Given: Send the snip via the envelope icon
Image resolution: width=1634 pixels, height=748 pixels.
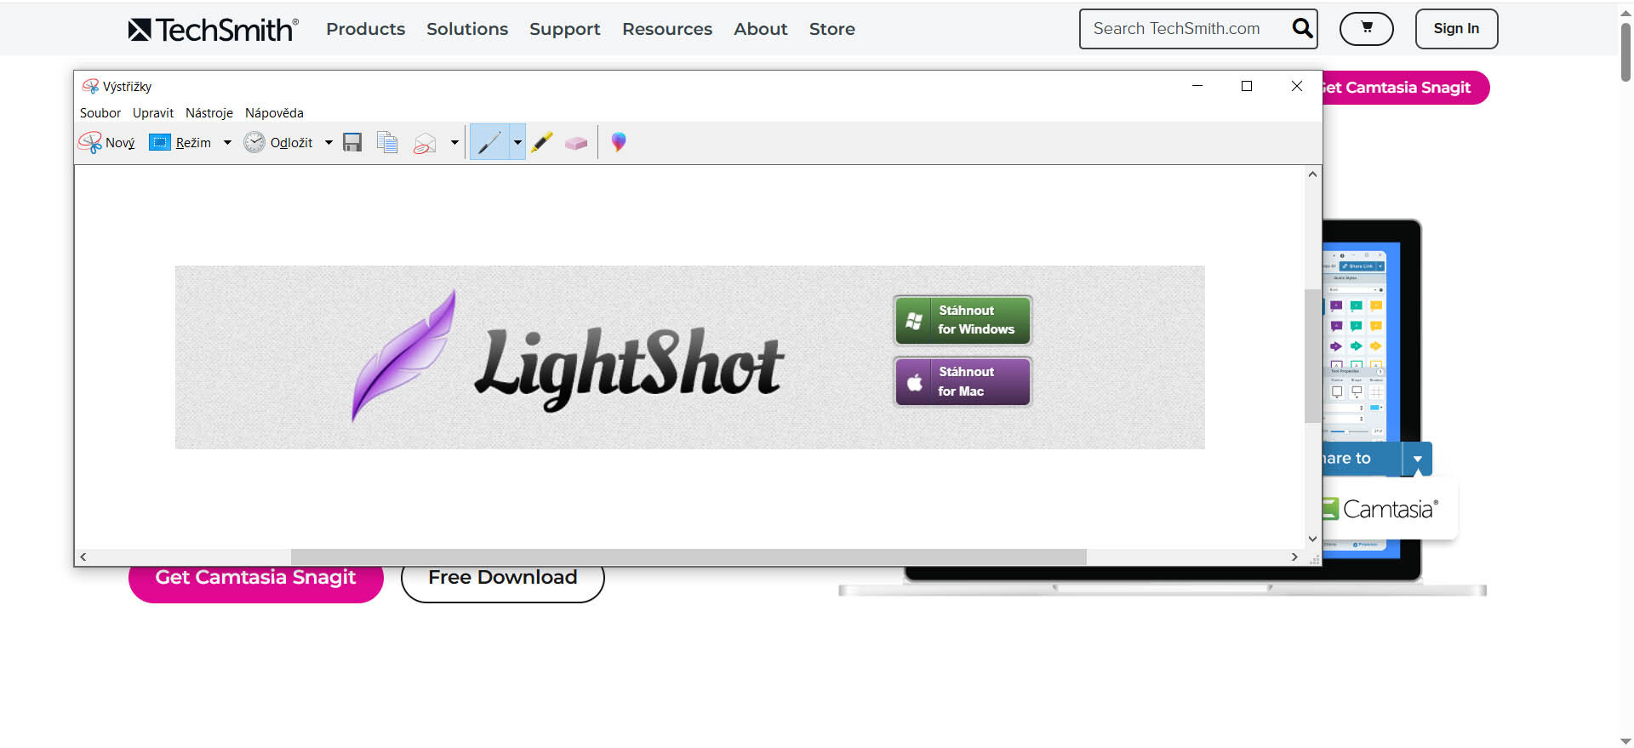Looking at the screenshot, I should click(x=425, y=143).
